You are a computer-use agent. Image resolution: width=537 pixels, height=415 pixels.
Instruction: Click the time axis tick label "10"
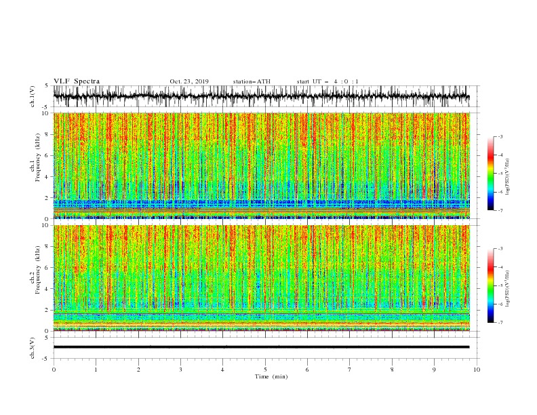click(477, 370)
